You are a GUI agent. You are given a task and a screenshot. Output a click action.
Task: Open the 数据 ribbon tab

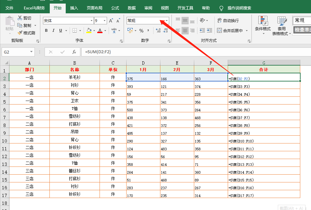tap(131, 8)
